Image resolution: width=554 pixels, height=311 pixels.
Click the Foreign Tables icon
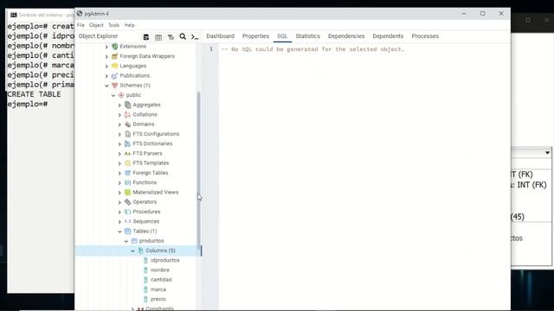(x=127, y=173)
